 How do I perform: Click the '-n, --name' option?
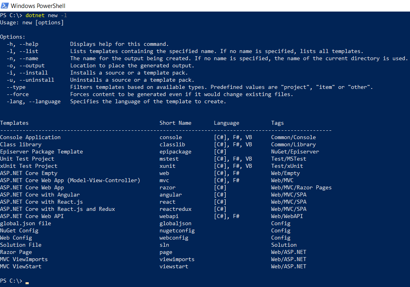click(x=22, y=59)
